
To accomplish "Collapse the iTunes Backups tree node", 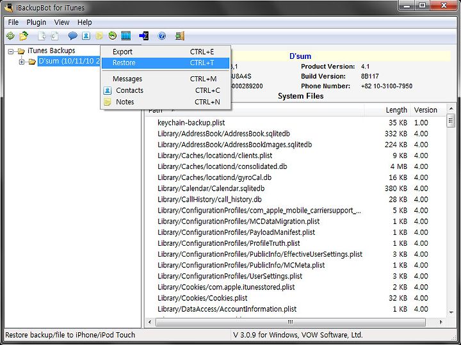I will click(x=11, y=51).
